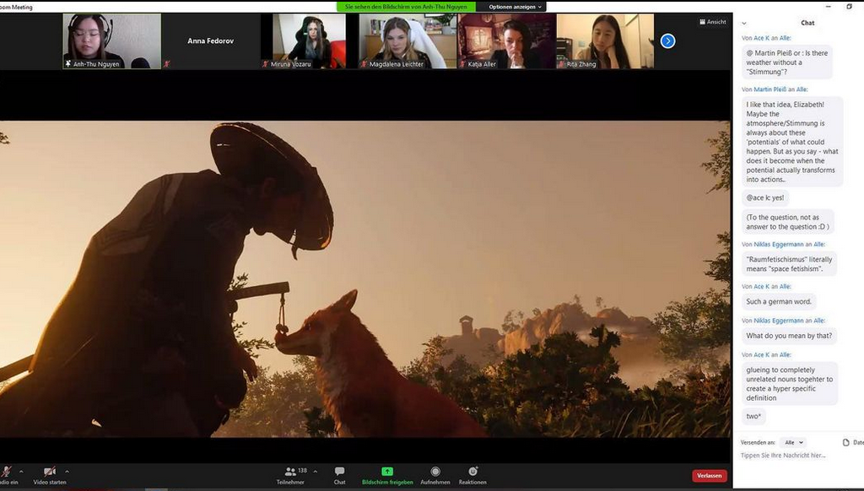Image resolution: width=864 pixels, height=491 pixels.
Task: Click message "I like that idea, Elizabeth!"
Action: click(791, 142)
